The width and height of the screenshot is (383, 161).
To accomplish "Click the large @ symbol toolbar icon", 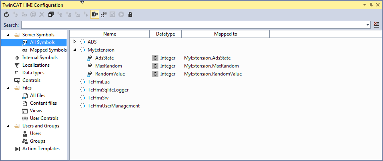I will [x=33, y=15].
